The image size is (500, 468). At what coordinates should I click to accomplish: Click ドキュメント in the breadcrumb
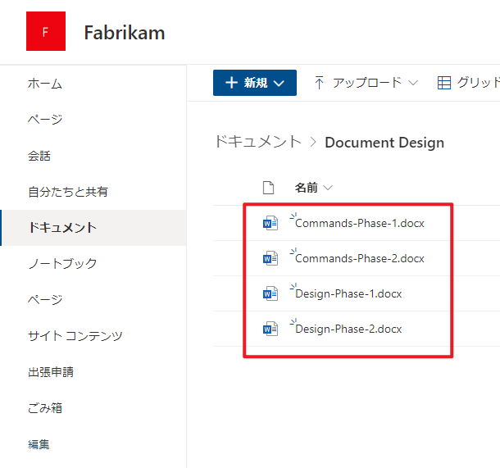tap(258, 142)
